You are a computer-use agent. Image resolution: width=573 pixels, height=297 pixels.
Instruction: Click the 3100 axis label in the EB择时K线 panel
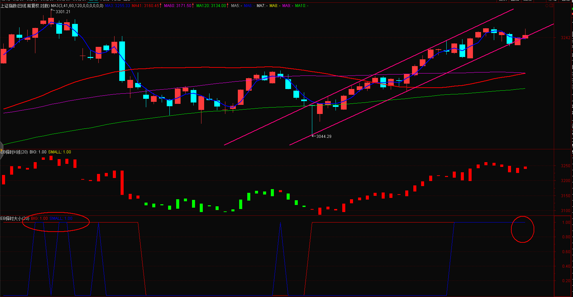click(x=566, y=211)
